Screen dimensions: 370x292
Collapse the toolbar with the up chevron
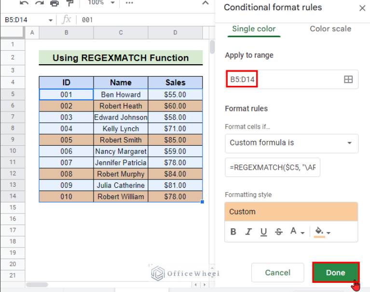205,3
